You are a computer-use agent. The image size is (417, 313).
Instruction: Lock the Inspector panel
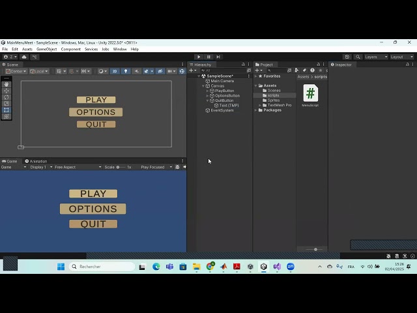coord(407,65)
